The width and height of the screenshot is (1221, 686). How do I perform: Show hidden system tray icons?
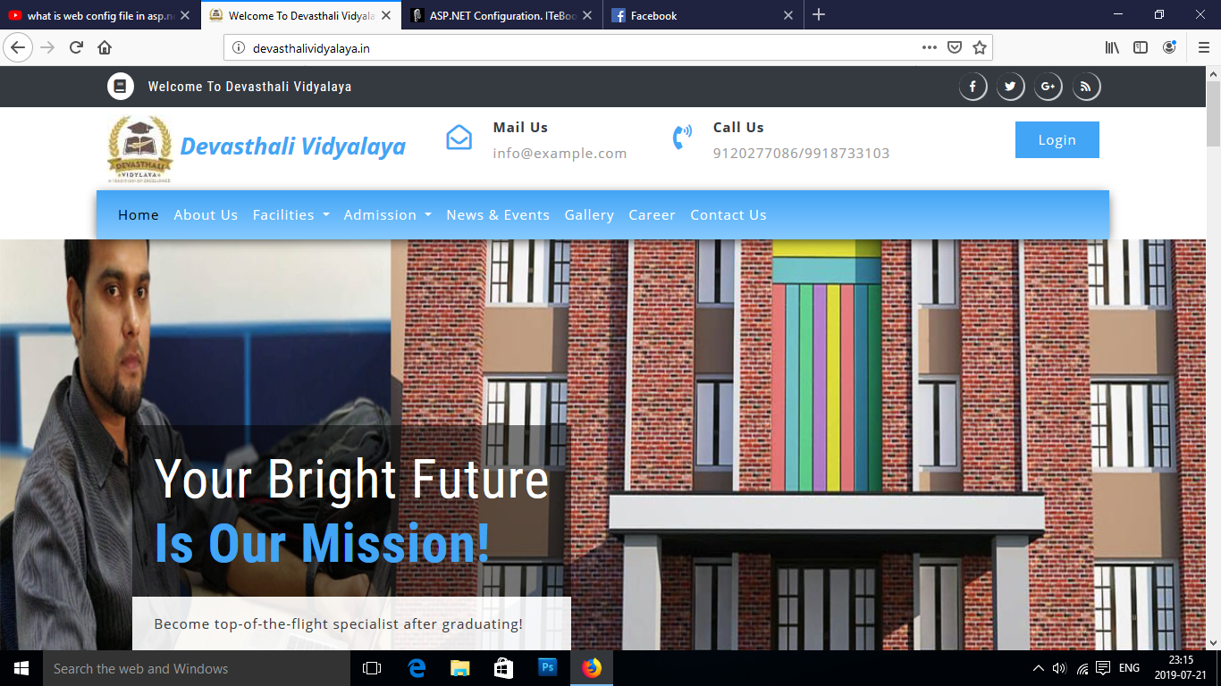[x=1038, y=668]
